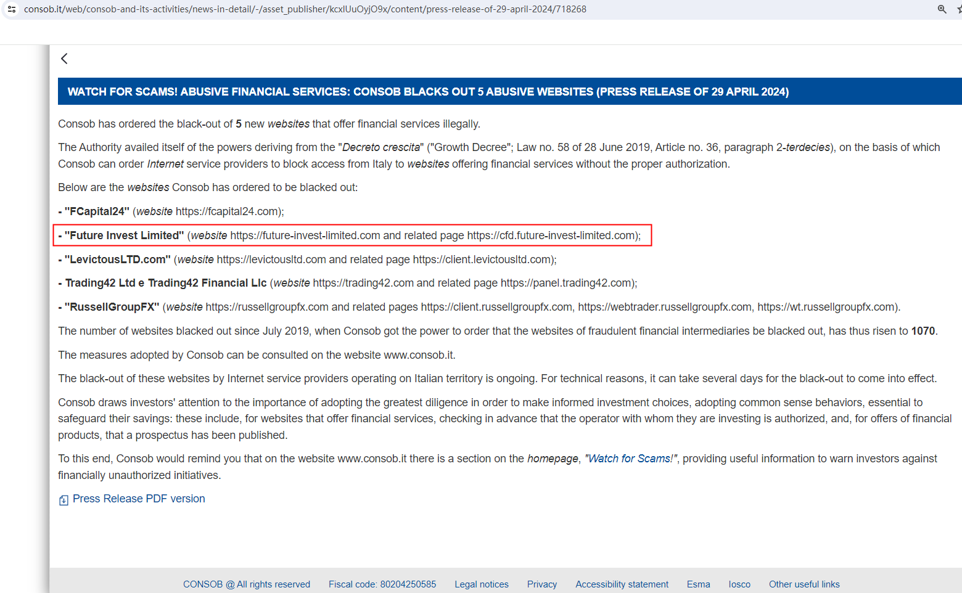This screenshot has width=962, height=593.
Task: Go to the Accessibility statement page
Action: click(x=622, y=584)
